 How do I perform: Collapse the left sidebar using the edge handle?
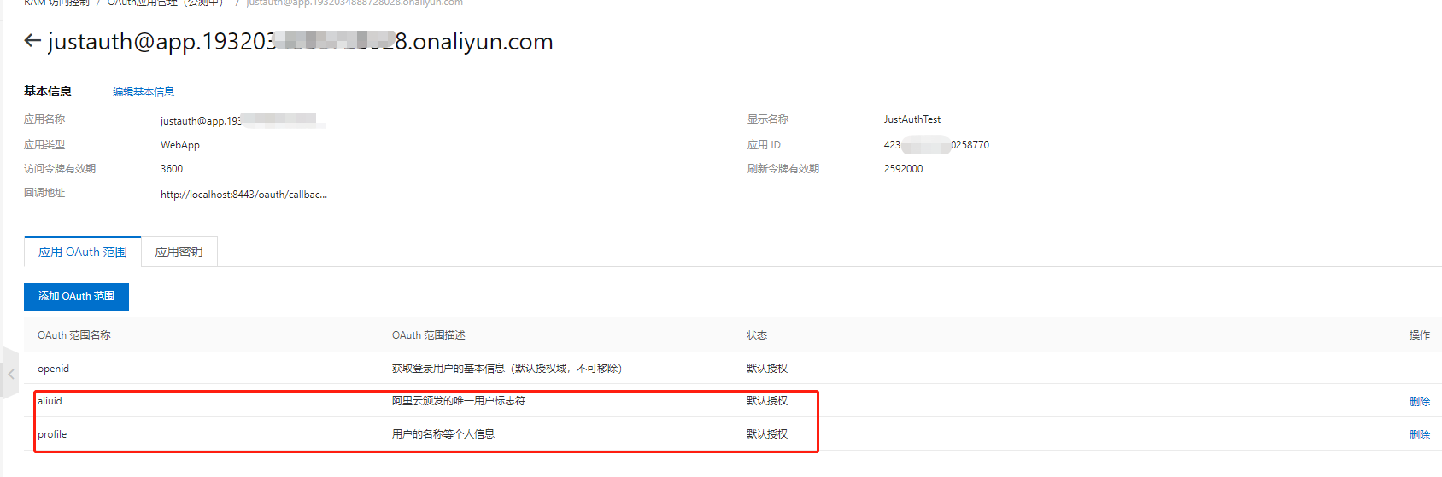tap(10, 373)
